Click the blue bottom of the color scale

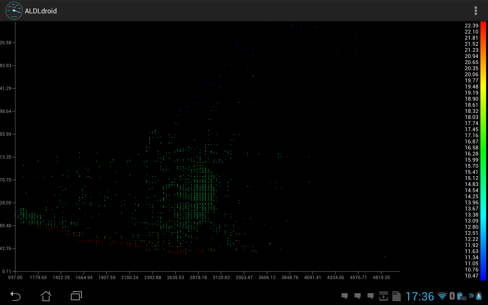coord(483,276)
